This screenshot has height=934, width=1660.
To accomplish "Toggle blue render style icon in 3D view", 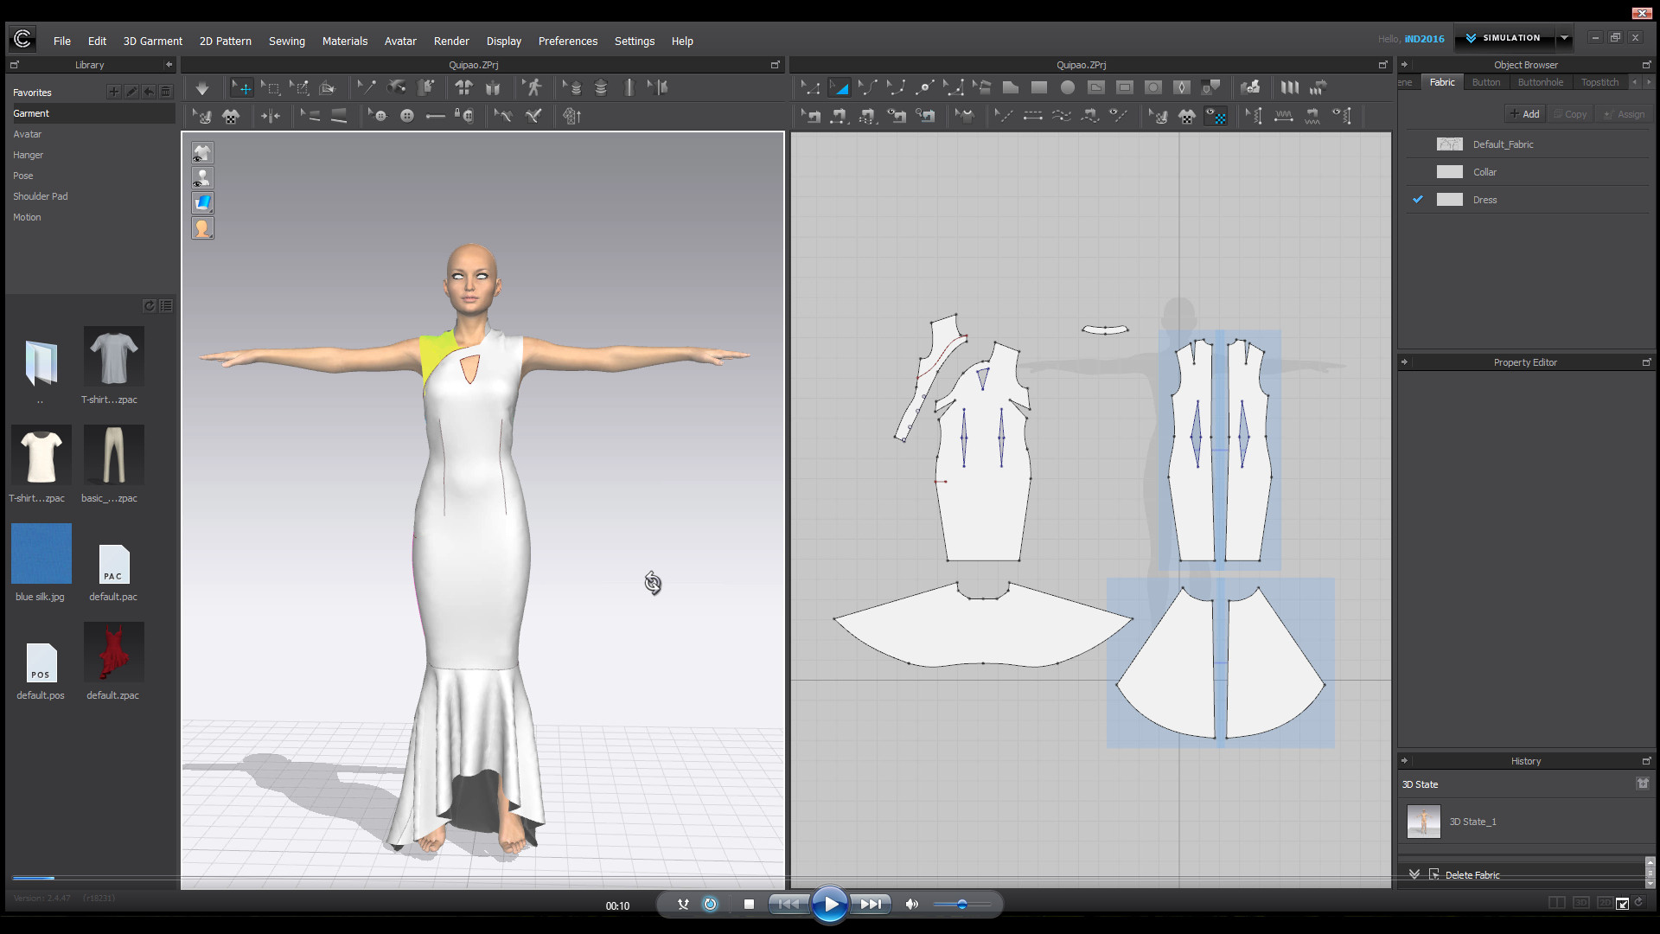I will tap(202, 203).
